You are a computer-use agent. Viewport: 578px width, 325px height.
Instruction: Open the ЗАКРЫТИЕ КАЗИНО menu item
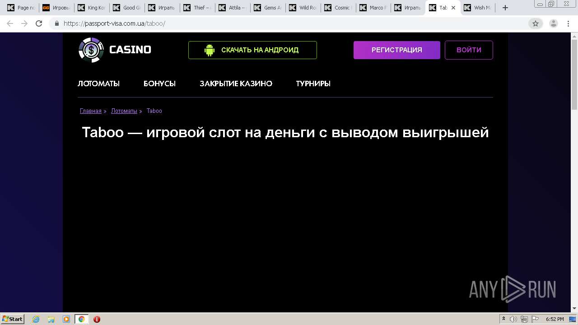(236, 84)
